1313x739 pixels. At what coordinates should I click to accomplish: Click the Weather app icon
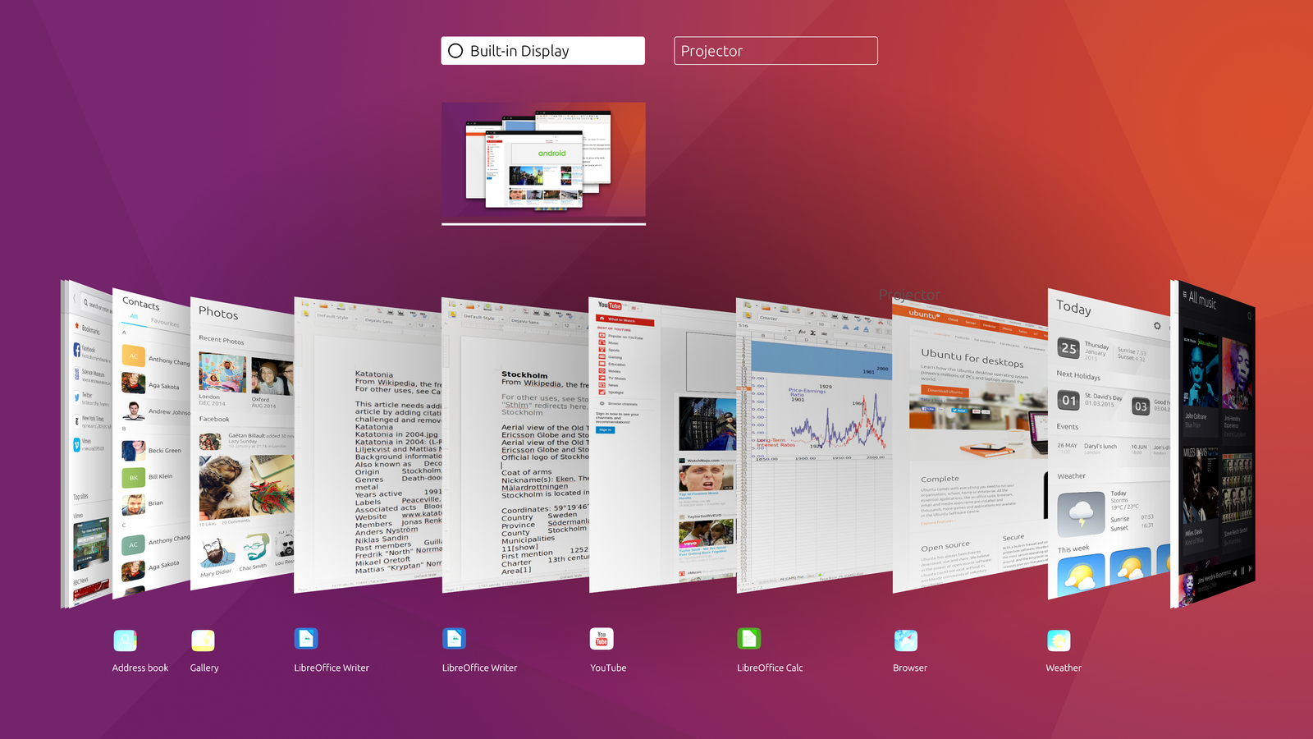[1059, 640]
